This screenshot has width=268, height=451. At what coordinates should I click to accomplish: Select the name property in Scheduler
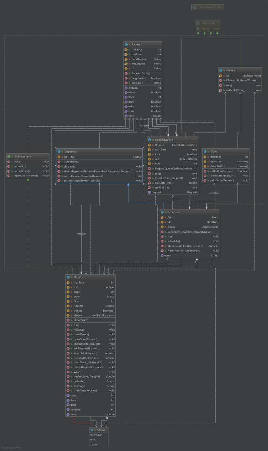point(190,256)
